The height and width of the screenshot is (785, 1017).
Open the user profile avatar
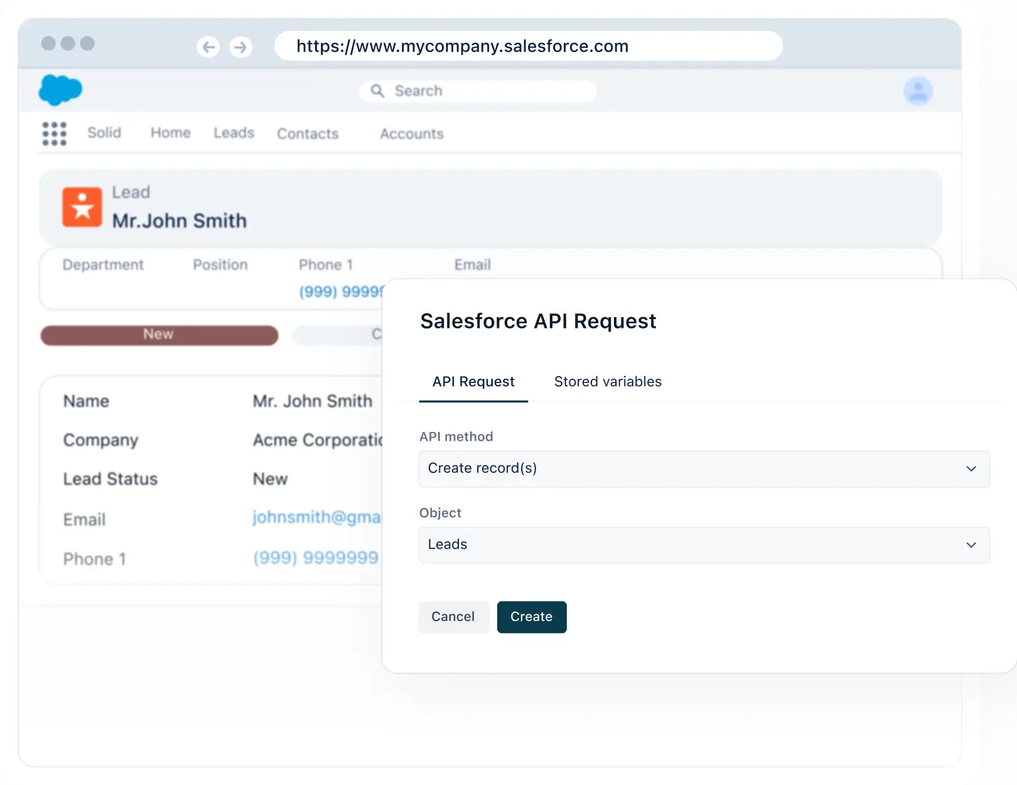click(918, 90)
